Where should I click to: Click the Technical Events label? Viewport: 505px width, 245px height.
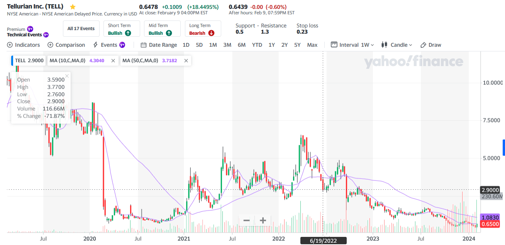point(24,35)
